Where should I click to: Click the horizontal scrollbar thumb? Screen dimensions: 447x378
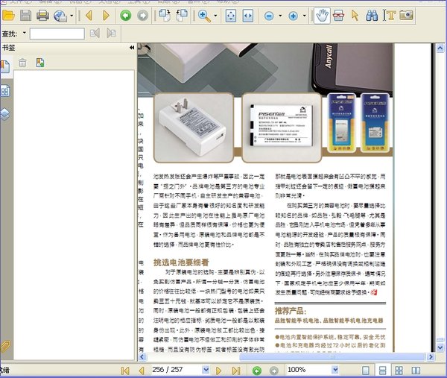click(332, 356)
